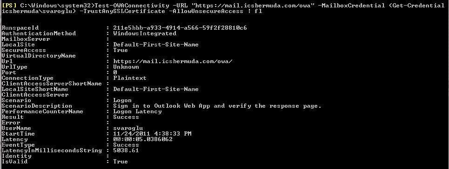Click the StartTime date value

[152, 134]
